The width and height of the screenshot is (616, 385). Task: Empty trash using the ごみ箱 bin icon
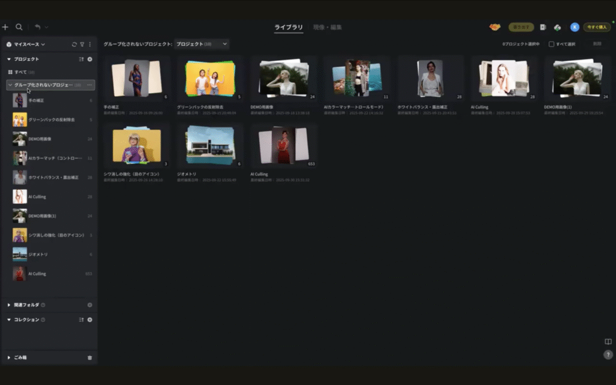pyautogui.click(x=90, y=357)
